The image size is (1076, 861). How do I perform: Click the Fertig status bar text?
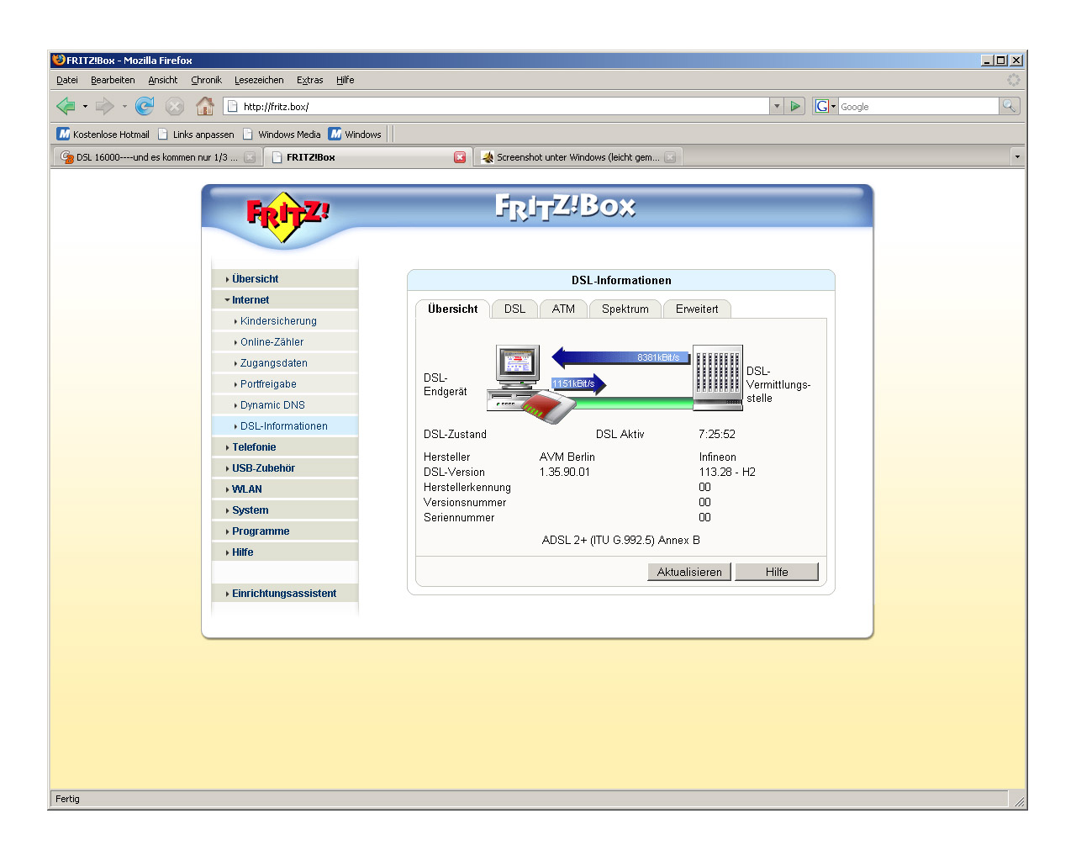(x=67, y=799)
